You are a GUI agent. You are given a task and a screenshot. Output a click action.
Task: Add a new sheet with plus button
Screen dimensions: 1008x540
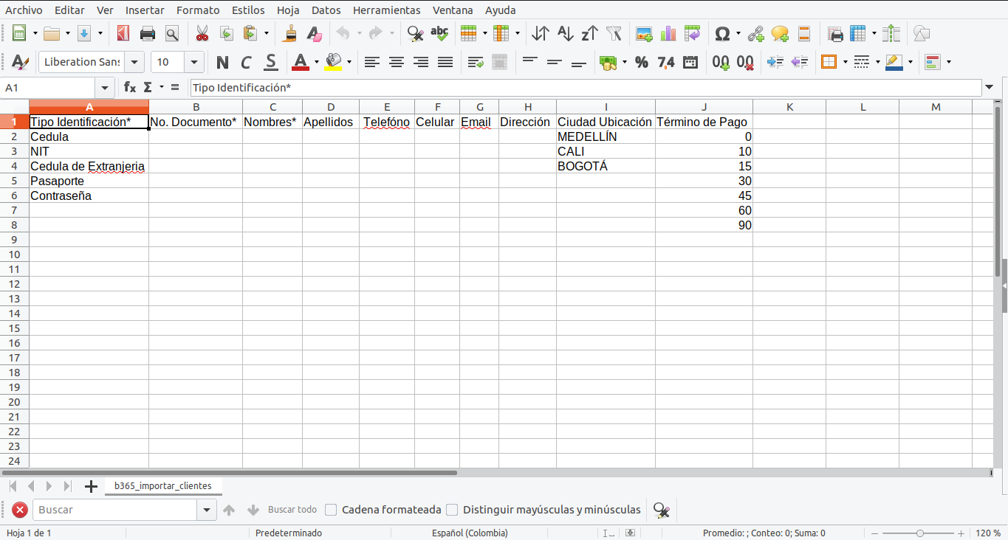tap(91, 486)
